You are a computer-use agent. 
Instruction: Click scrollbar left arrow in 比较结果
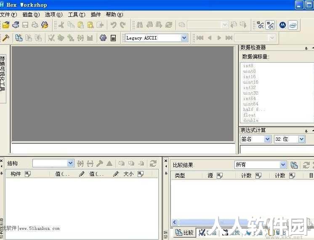coord(174,222)
